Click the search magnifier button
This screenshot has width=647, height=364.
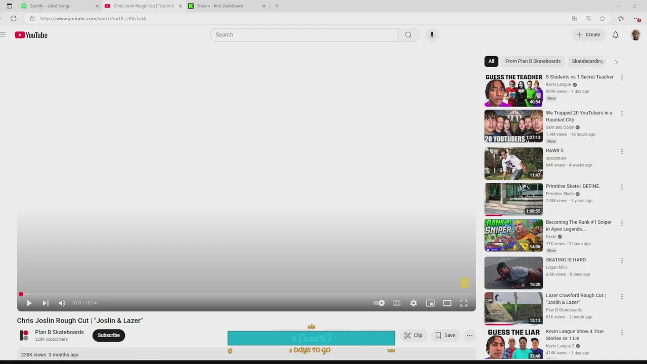[408, 35]
